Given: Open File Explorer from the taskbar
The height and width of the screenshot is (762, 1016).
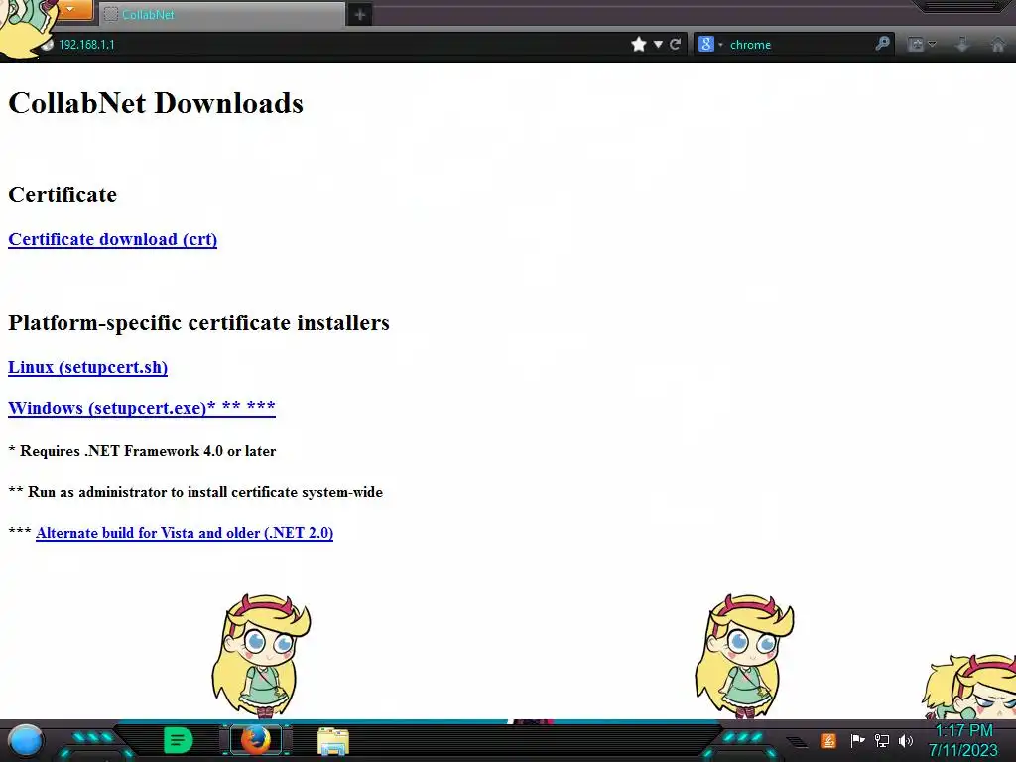Looking at the screenshot, I should click(333, 741).
